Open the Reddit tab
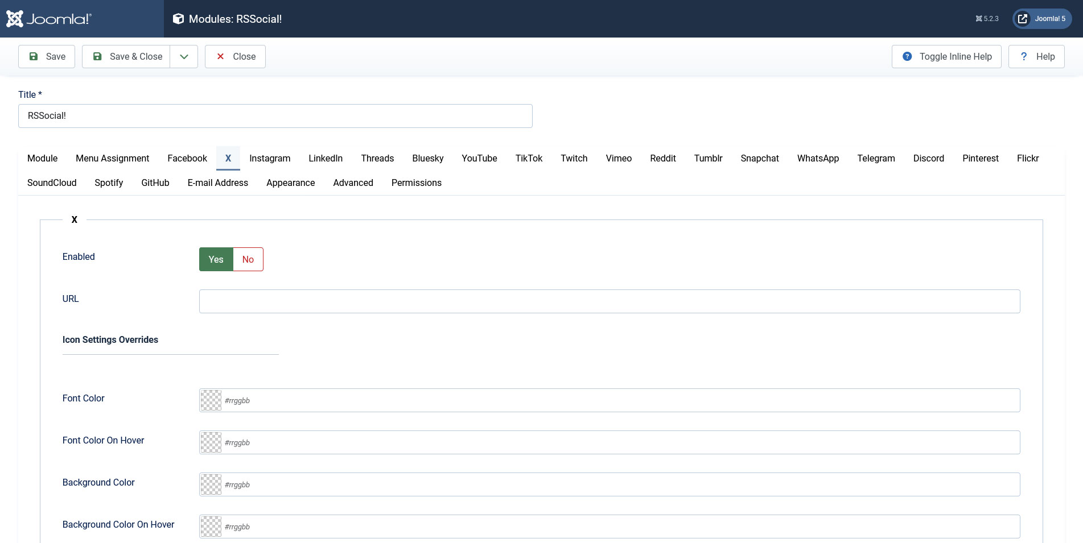The width and height of the screenshot is (1083, 543). [x=663, y=158]
